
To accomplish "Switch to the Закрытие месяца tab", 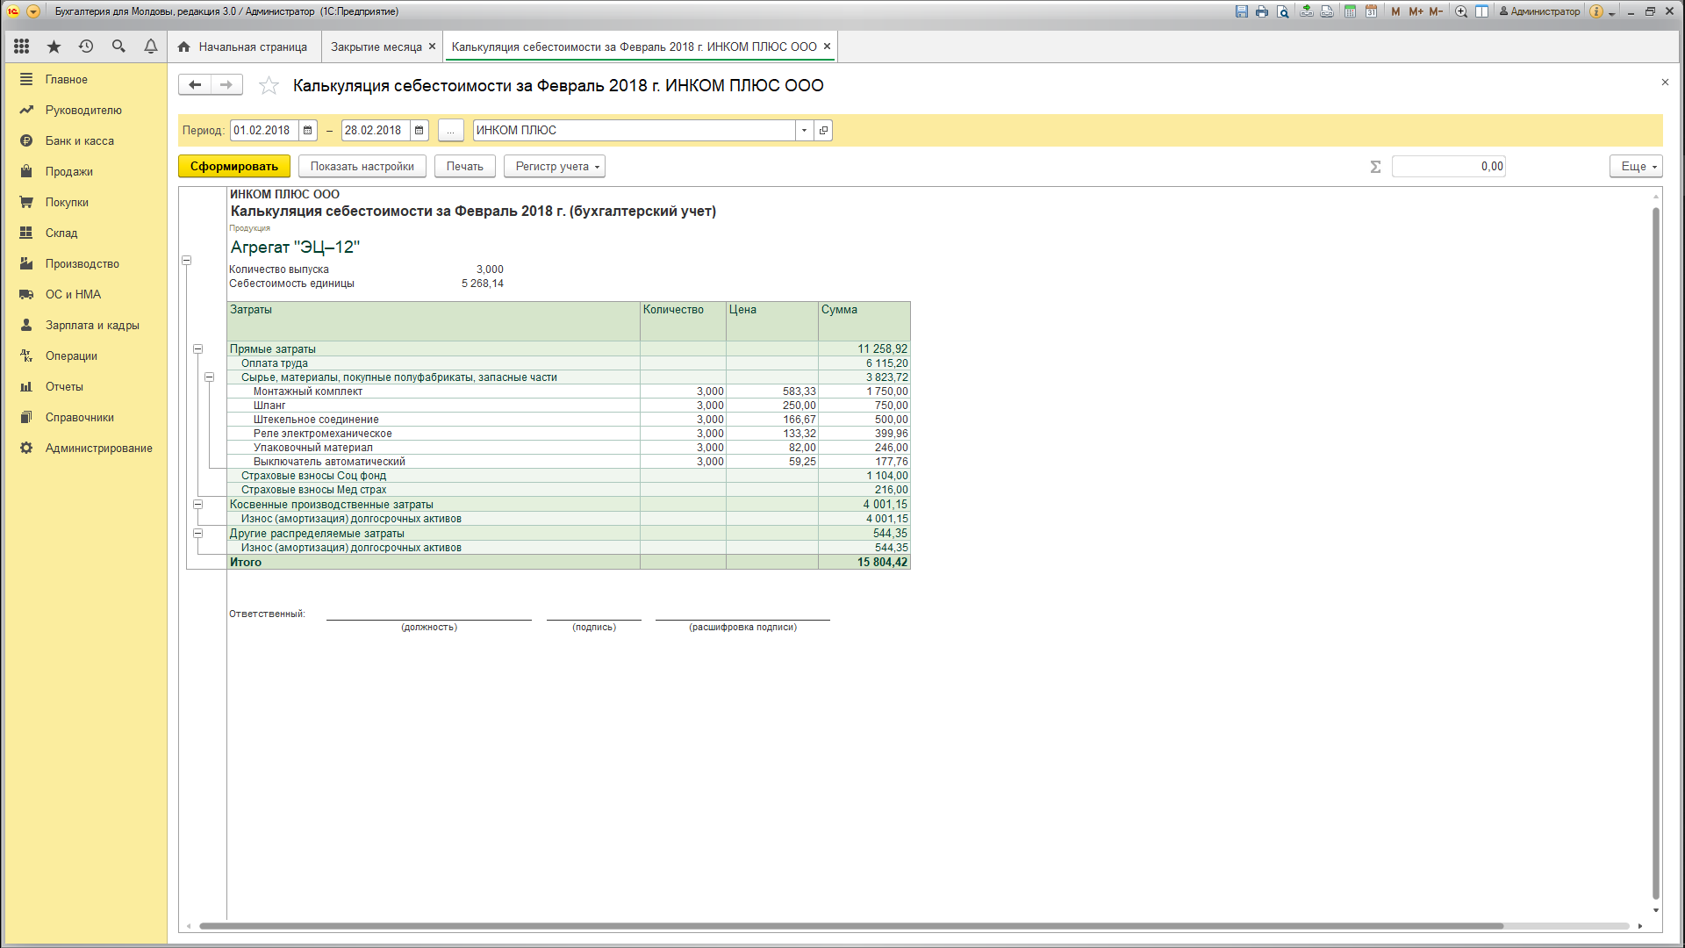I will (376, 47).
